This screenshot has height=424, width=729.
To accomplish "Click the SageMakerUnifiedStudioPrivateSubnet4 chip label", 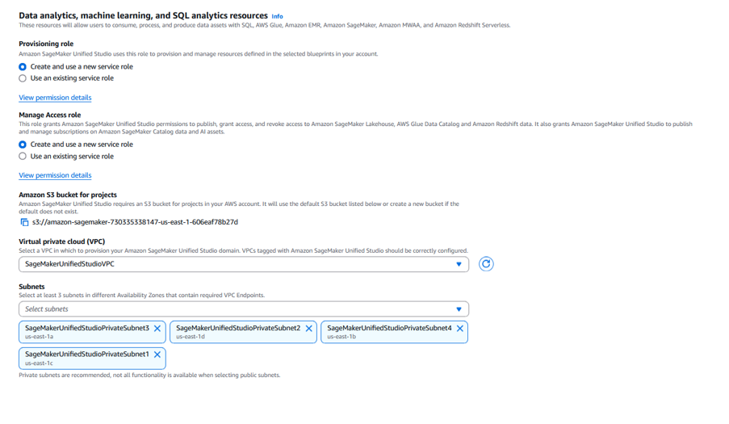I will (389, 328).
